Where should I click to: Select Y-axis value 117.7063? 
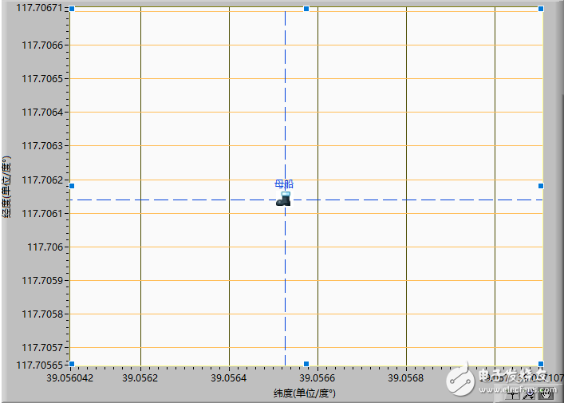click(42, 146)
